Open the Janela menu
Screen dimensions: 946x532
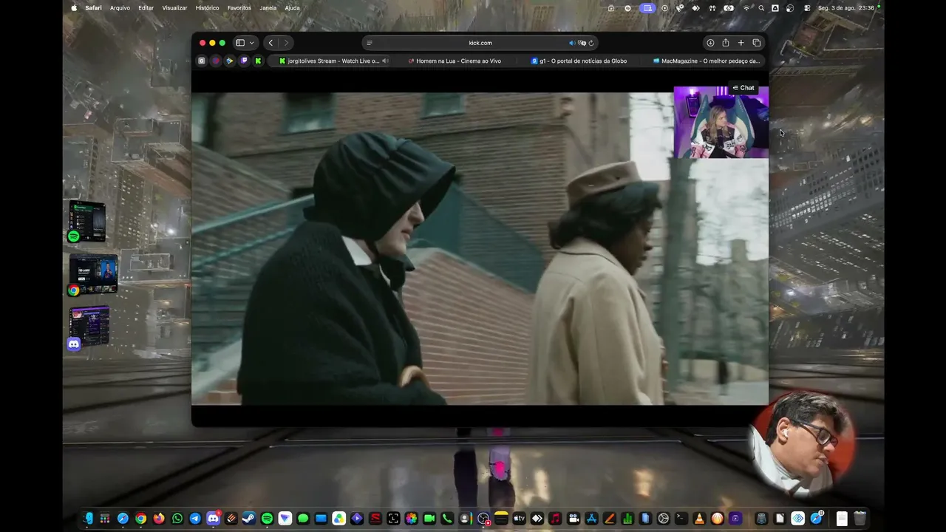(268, 8)
